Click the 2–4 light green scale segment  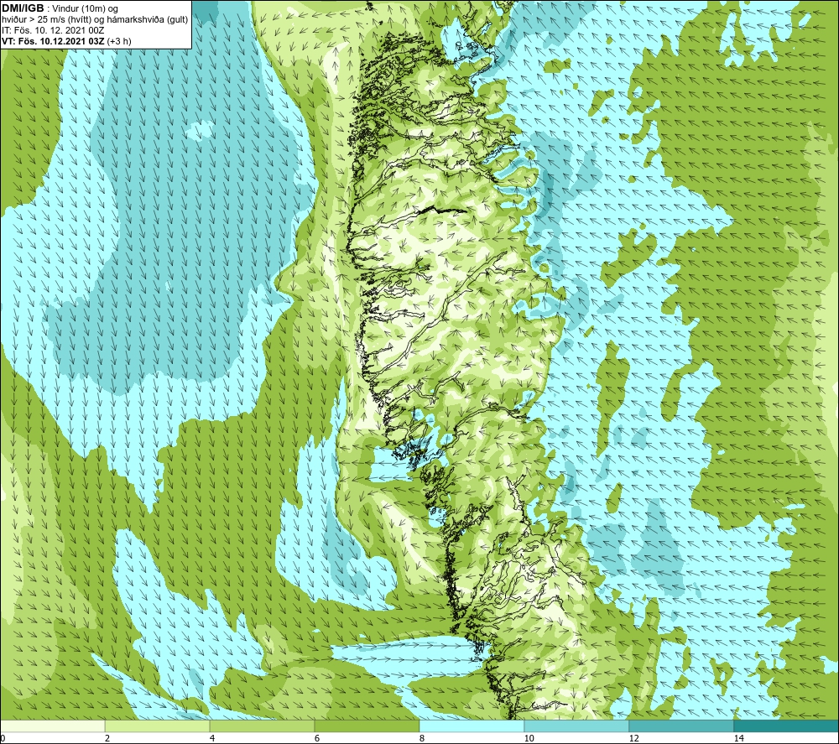[x=157, y=726]
